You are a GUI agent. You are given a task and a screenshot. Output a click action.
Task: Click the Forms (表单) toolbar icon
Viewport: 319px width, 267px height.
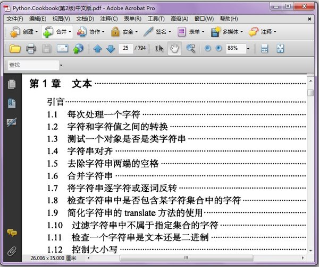click(x=181, y=32)
